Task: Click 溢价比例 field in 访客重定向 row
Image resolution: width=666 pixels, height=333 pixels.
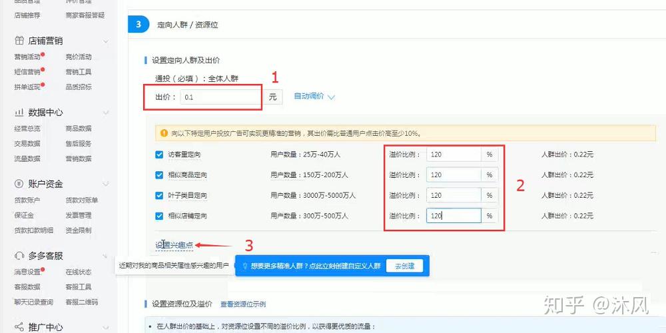Action: (x=454, y=155)
